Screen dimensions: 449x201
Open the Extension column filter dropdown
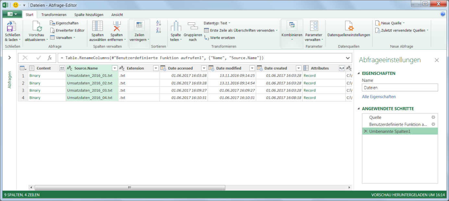click(156, 68)
